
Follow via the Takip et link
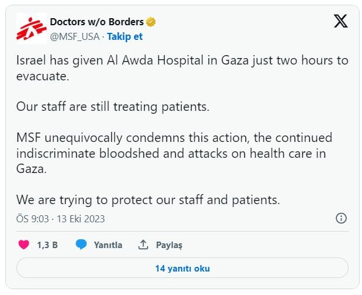pos(124,36)
